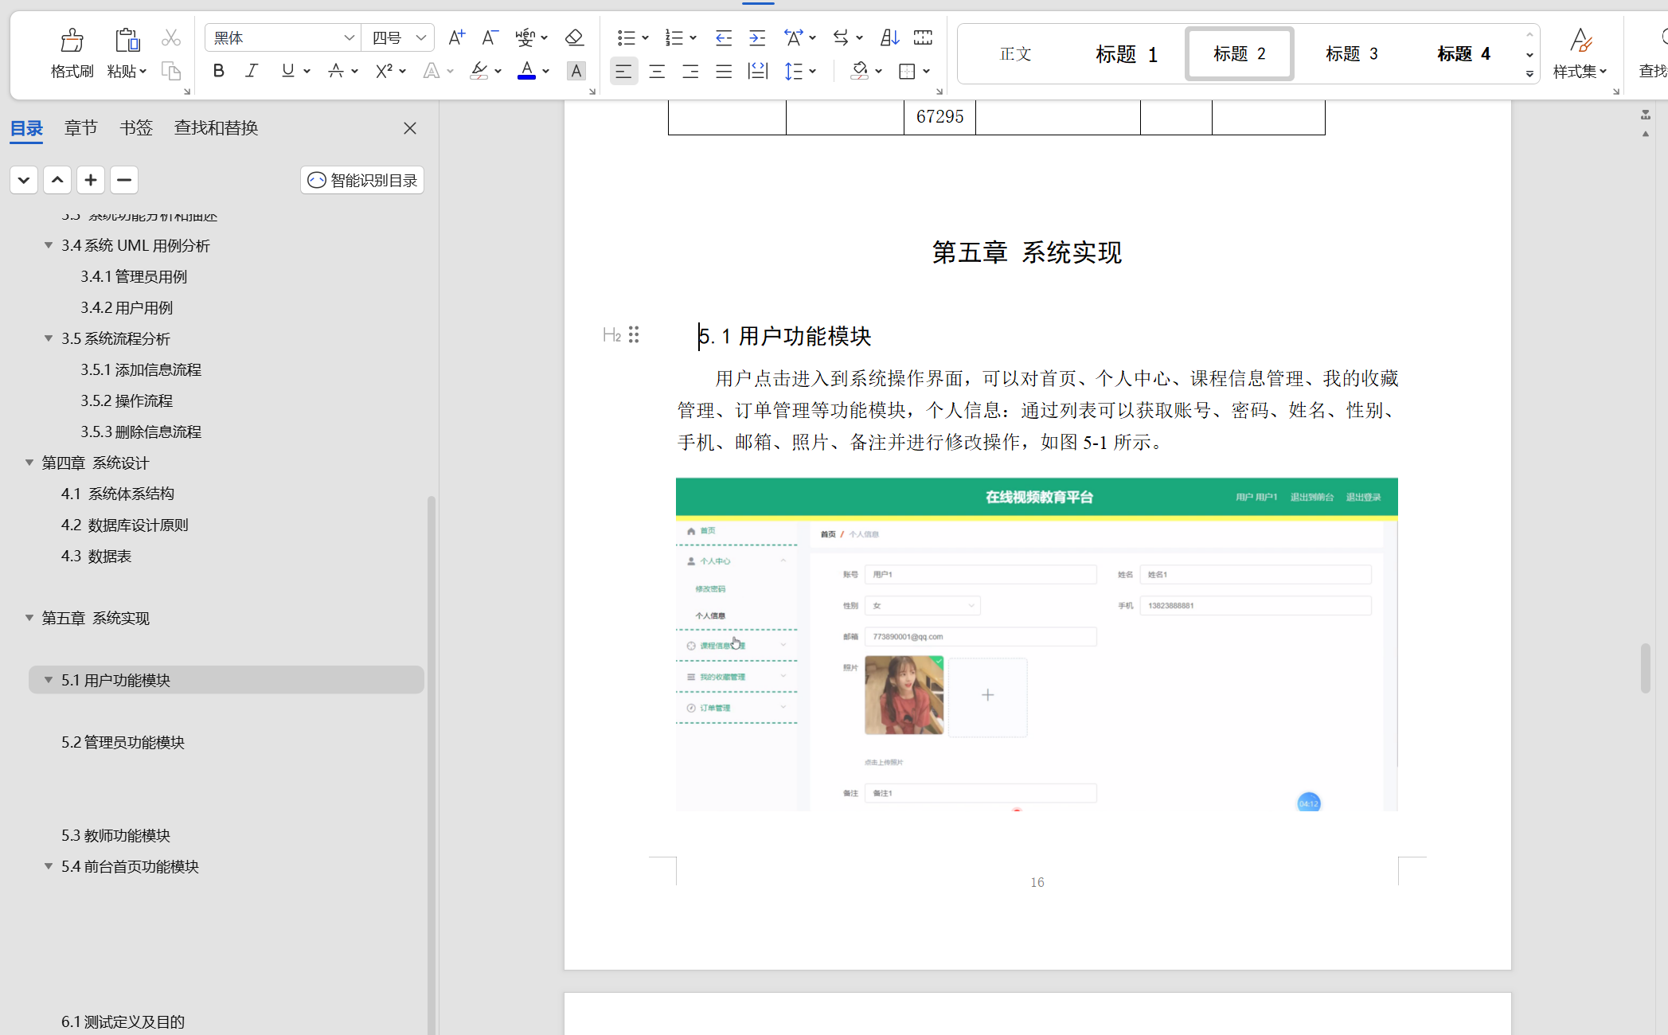Toggle bold formatting
The image size is (1668, 1035).
[219, 71]
